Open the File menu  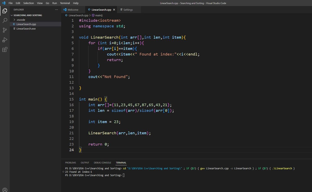tap(11, 3)
